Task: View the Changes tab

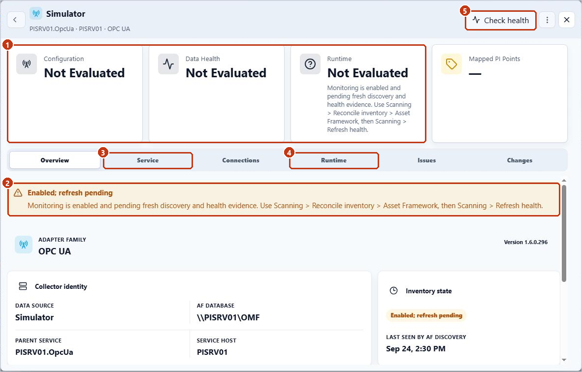Action: pyautogui.click(x=519, y=160)
